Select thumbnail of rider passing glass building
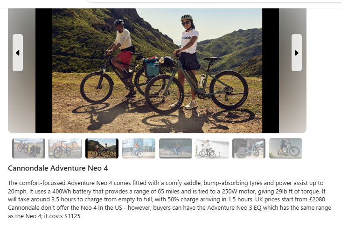 pos(139,148)
